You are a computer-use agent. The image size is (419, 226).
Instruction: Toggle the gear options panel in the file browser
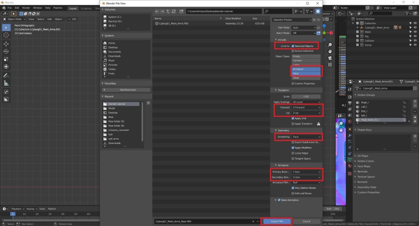[x=318, y=11]
